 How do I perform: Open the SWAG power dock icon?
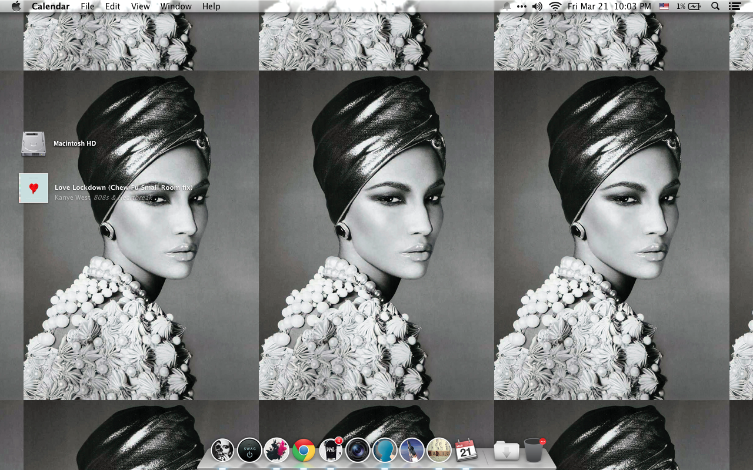coord(249,451)
